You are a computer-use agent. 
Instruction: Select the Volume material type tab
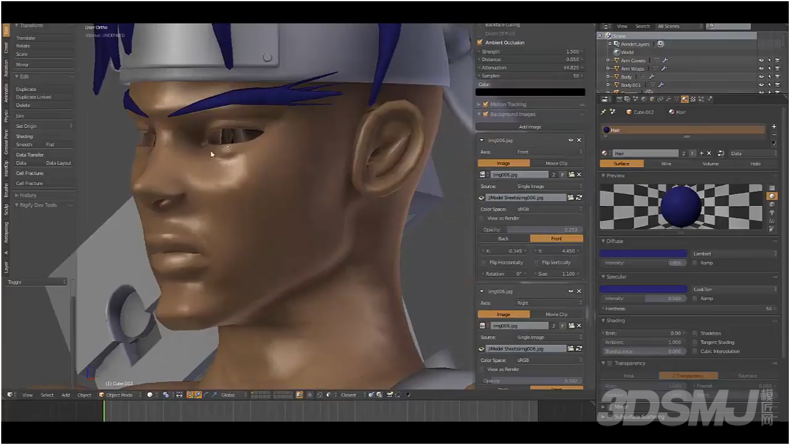coord(711,163)
